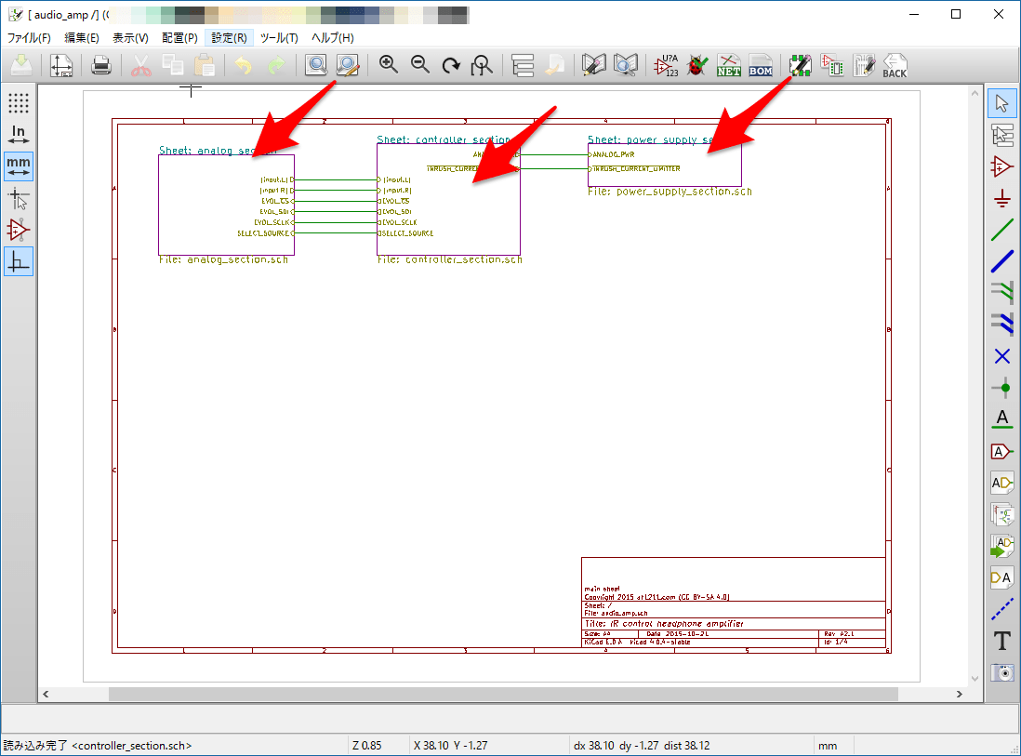Viewport: 1021px width, 756px height.
Task: Run the electrical rules check (ladybug)
Action: [x=696, y=66]
